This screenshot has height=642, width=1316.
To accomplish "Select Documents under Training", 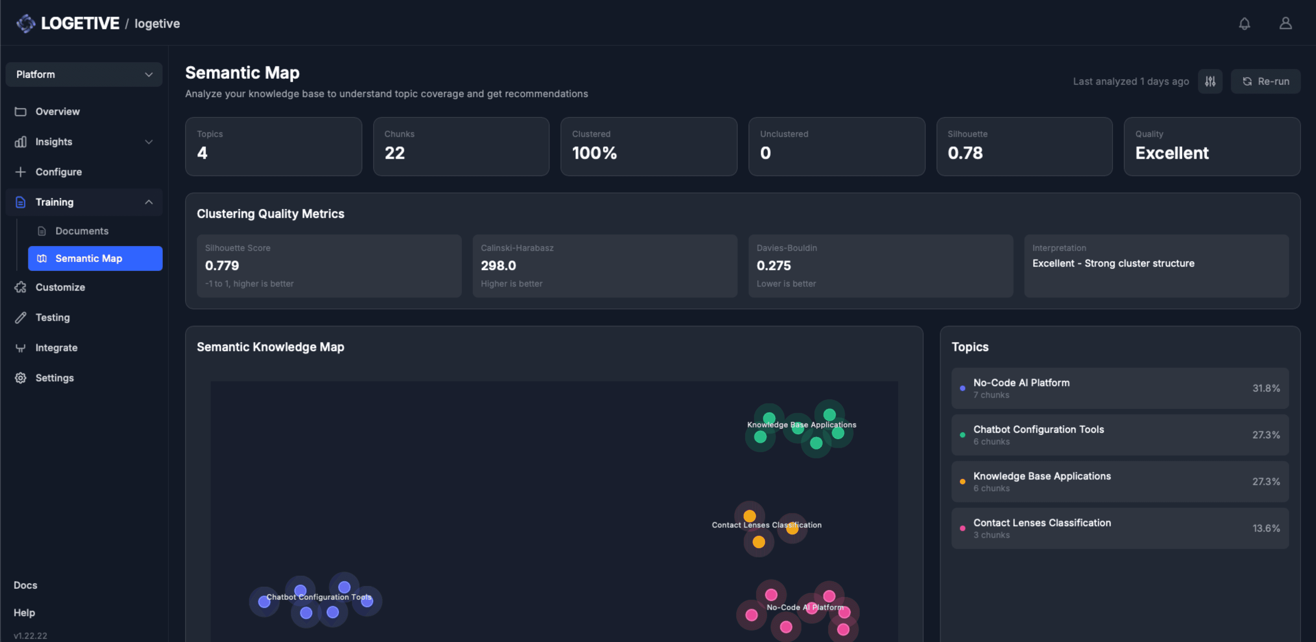I will [82, 231].
